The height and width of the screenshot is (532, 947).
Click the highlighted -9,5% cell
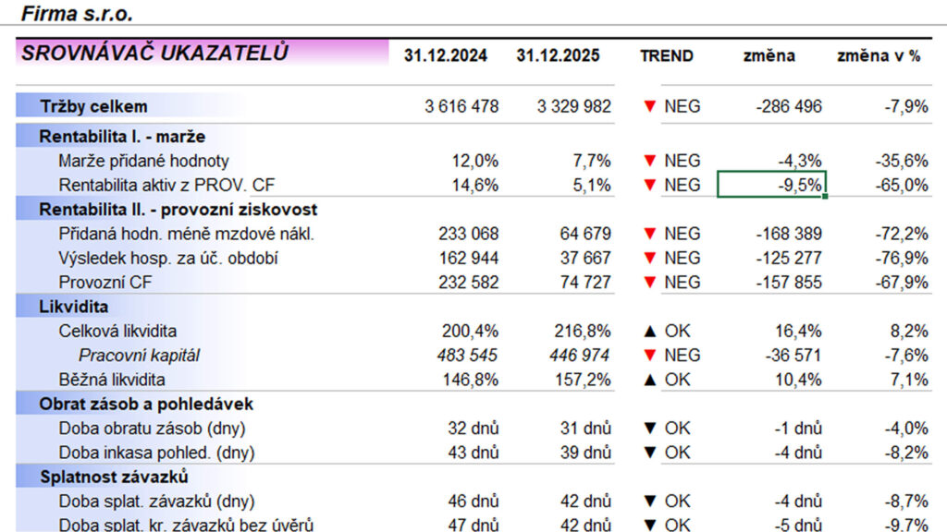click(771, 185)
